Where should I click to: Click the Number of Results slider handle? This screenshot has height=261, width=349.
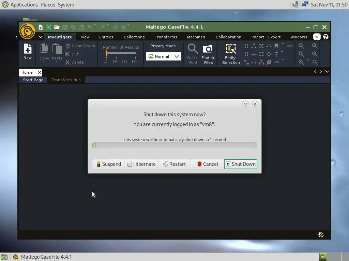click(x=106, y=53)
